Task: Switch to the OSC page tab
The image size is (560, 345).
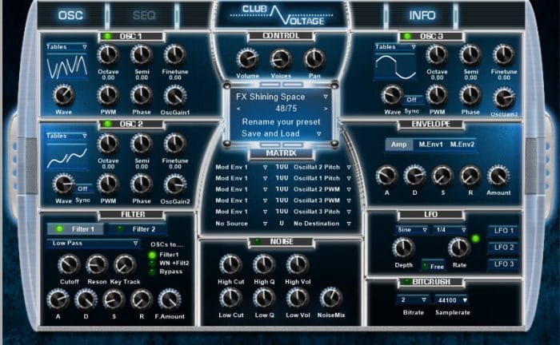Action: [x=70, y=15]
